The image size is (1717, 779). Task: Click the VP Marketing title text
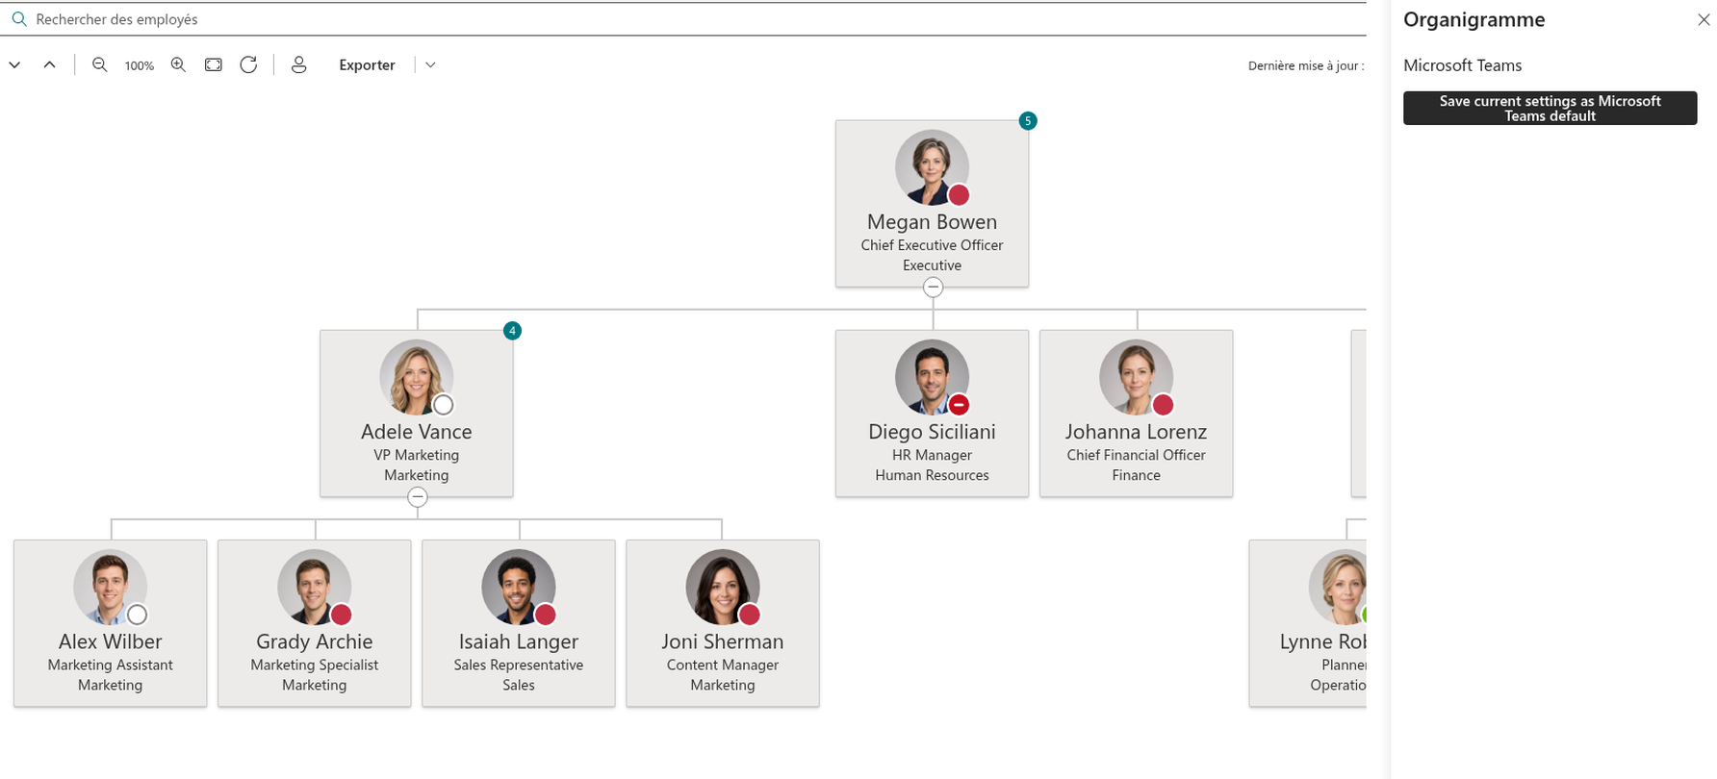click(x=416, y=455)
